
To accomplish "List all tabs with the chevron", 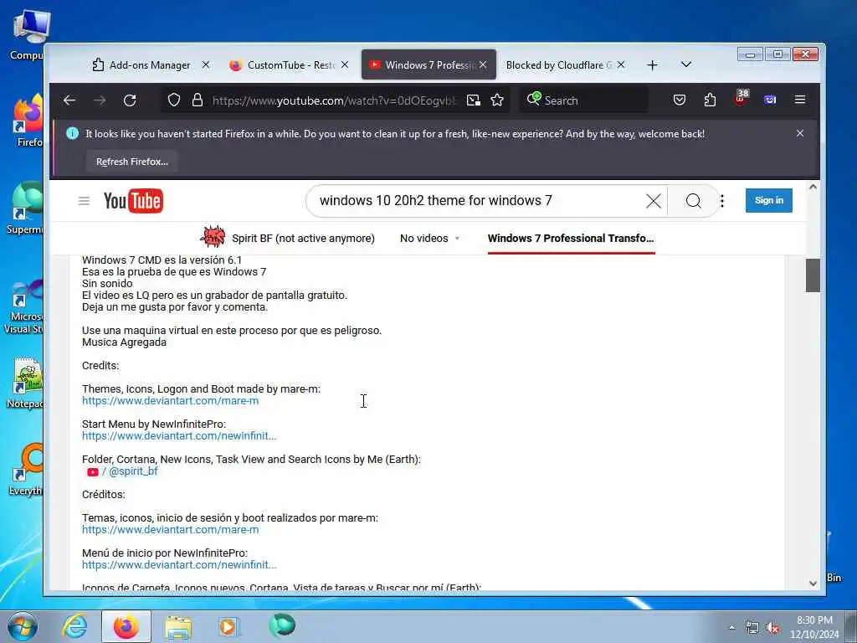I will [686, 64].
